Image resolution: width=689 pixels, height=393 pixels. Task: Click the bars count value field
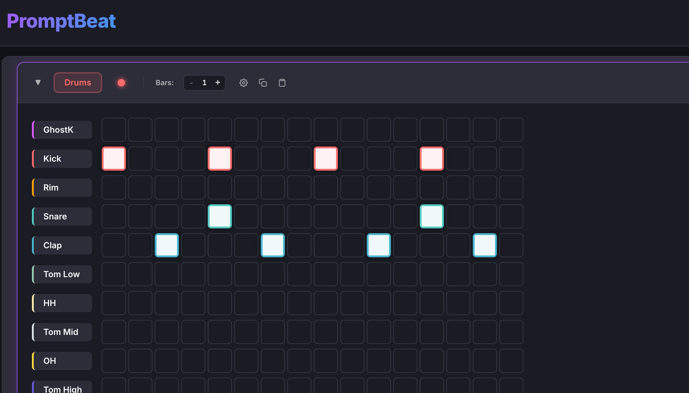204,83
